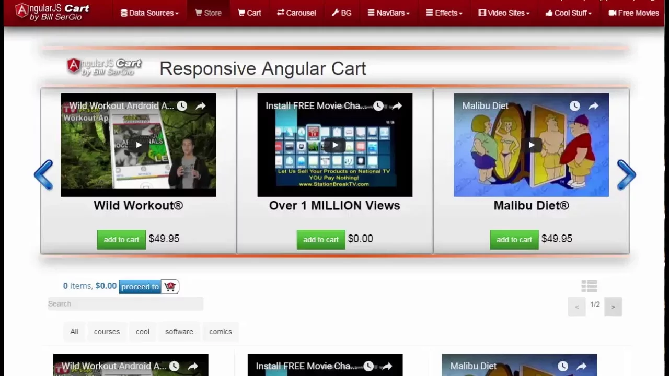This screenshot has width=669, height=376.
Task: Click the AngularJS Cart header logo beside page title
Action: [104, 67]
